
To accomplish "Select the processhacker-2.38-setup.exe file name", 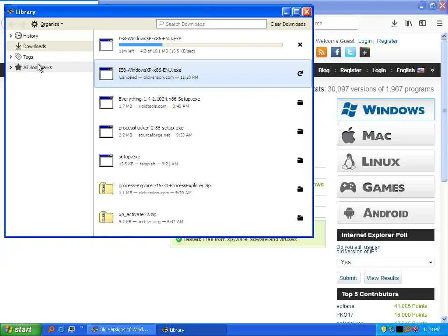I will click(151, 128).
